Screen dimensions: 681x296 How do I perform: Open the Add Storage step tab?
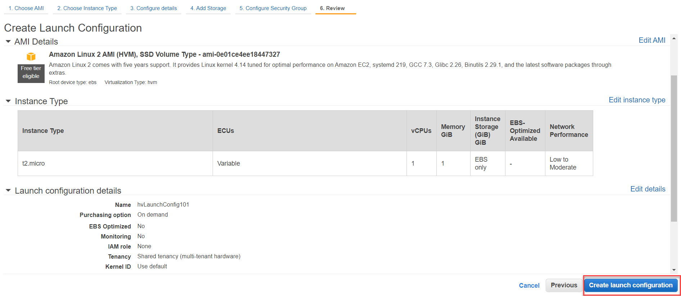pos(208,8)
